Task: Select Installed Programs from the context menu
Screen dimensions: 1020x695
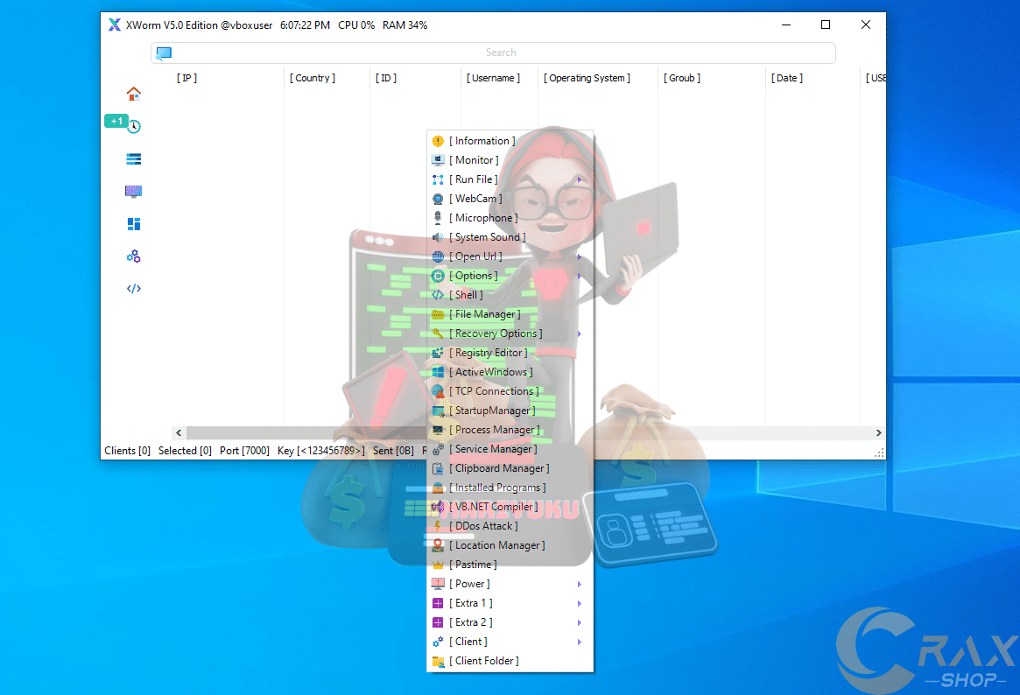Action: click(496, 488)
